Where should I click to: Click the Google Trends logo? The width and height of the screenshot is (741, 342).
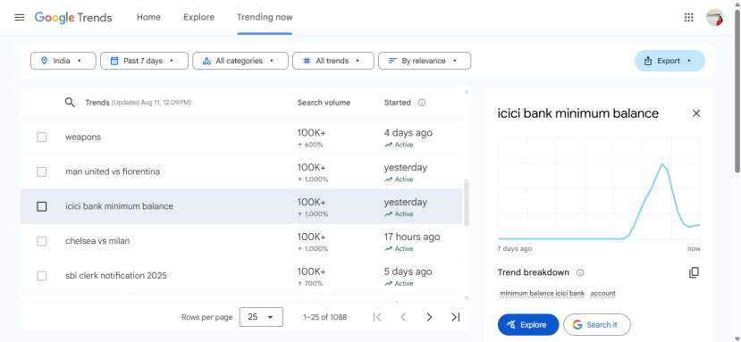(73, 18)
